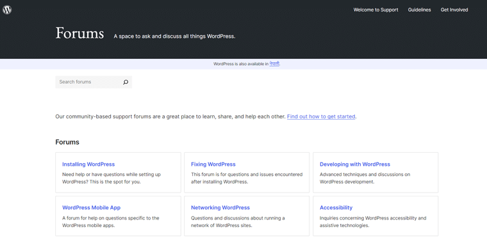
Task: Click the bold Forums section heading
Action: click(x=67, y=142)
